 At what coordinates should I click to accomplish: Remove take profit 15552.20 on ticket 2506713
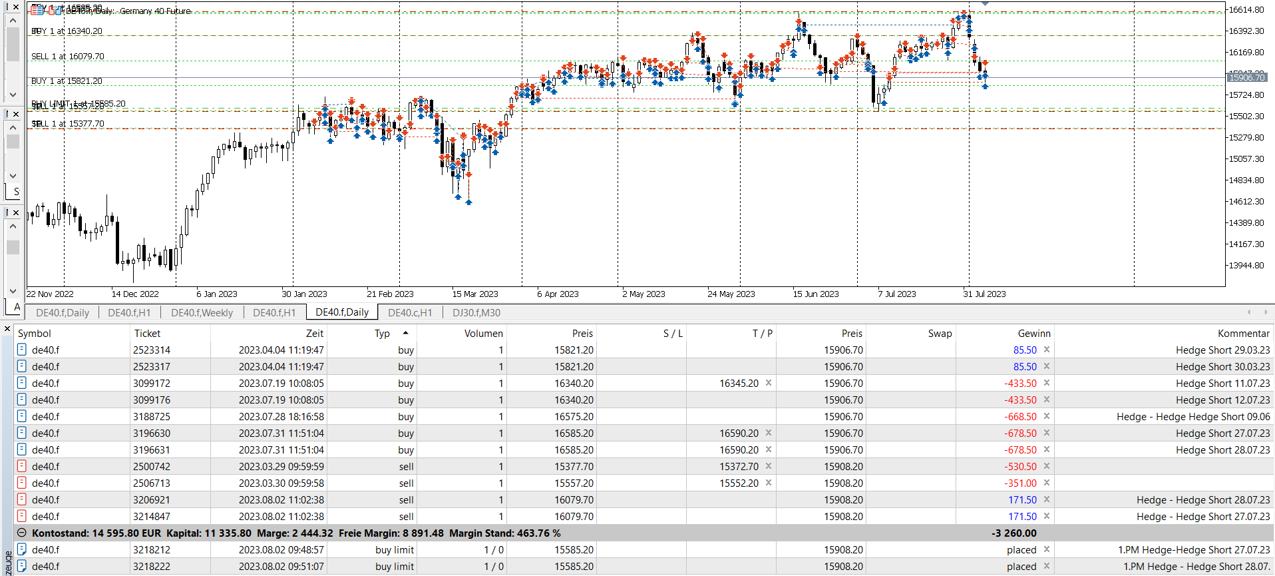click(x=768, y=483)
